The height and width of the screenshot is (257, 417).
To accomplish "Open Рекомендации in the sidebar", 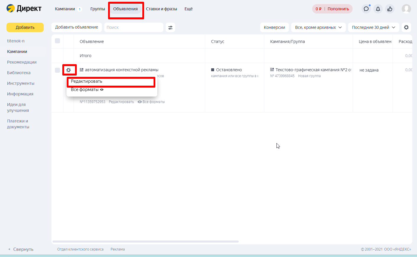I will pos(22,62).
